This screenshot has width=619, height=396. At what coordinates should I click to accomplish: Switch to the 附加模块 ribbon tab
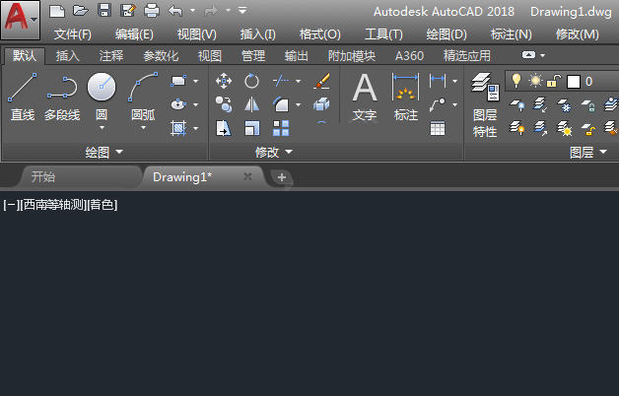click(x=352, y=55)
